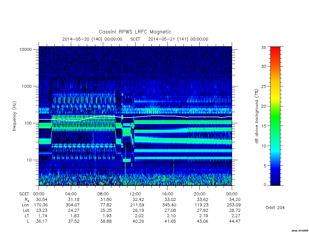Screen dimensions: 309x232
Task: Click Rs value 30.54
Action: pos(42,199)
